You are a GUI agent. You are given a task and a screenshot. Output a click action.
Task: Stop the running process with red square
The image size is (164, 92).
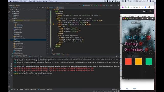(101, 5)
